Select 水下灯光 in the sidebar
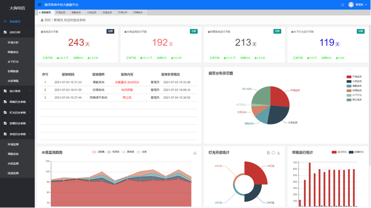371x208 pixels. click(x=13, y=62)
